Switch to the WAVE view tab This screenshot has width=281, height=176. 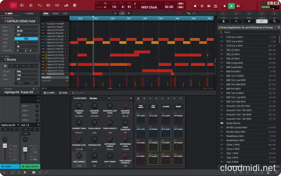point(55,14)
